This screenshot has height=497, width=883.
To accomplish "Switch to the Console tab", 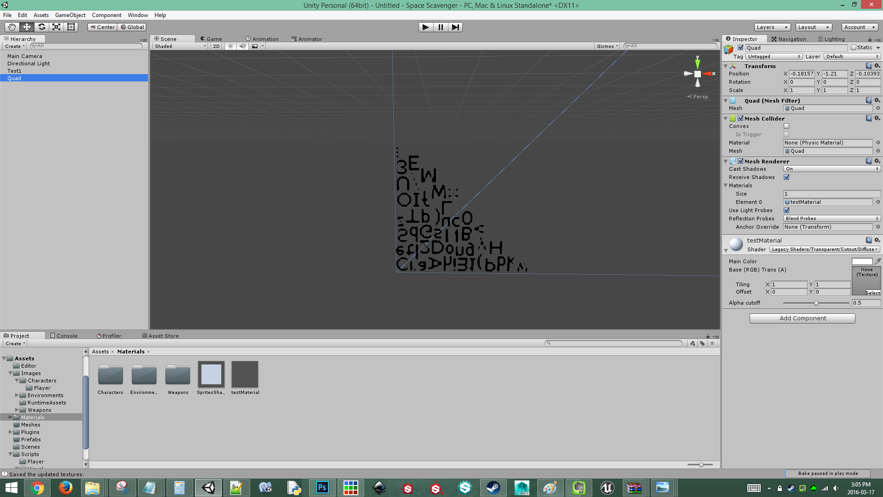I will coord(64,335).
